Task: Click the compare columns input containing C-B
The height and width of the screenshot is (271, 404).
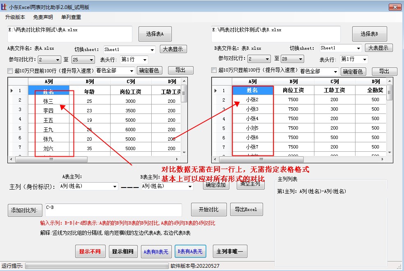Action: coord(113,210)
